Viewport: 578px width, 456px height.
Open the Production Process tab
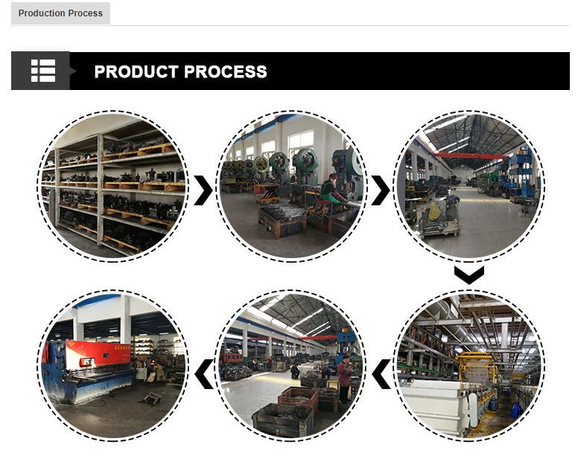pos(60,13)
